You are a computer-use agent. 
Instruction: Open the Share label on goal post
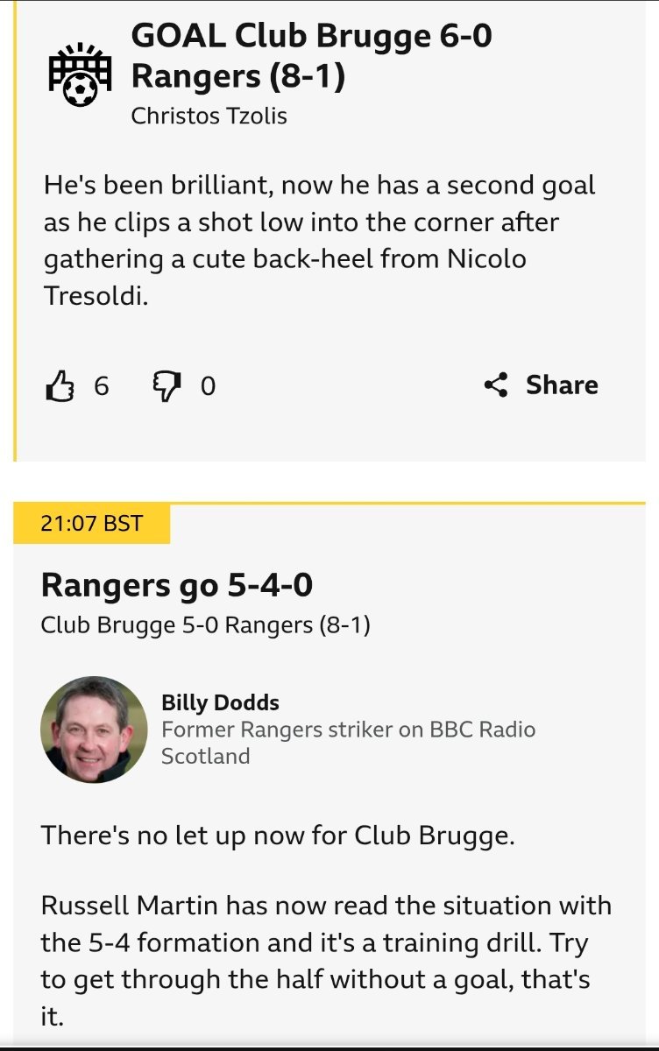562,384
